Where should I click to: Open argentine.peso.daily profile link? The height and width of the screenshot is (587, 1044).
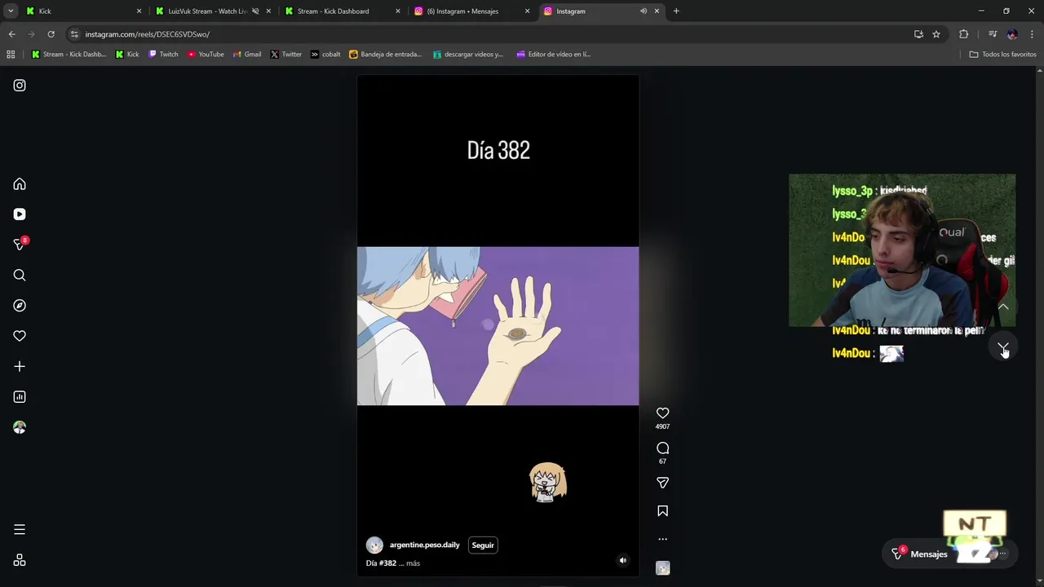[x=425, y=545]
